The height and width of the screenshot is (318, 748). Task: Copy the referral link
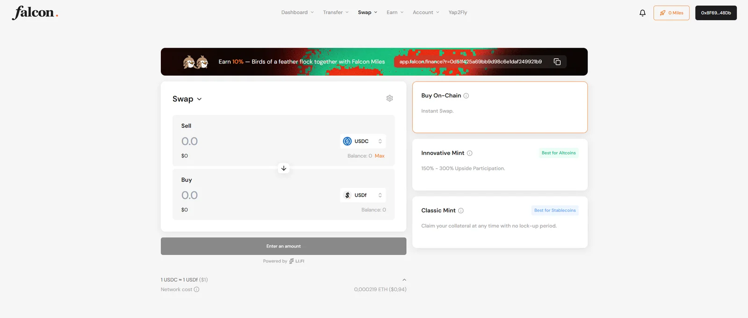(x=557, y=62)
